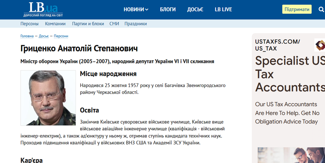Follow the Головна breadcrumb link

(27, 36)
